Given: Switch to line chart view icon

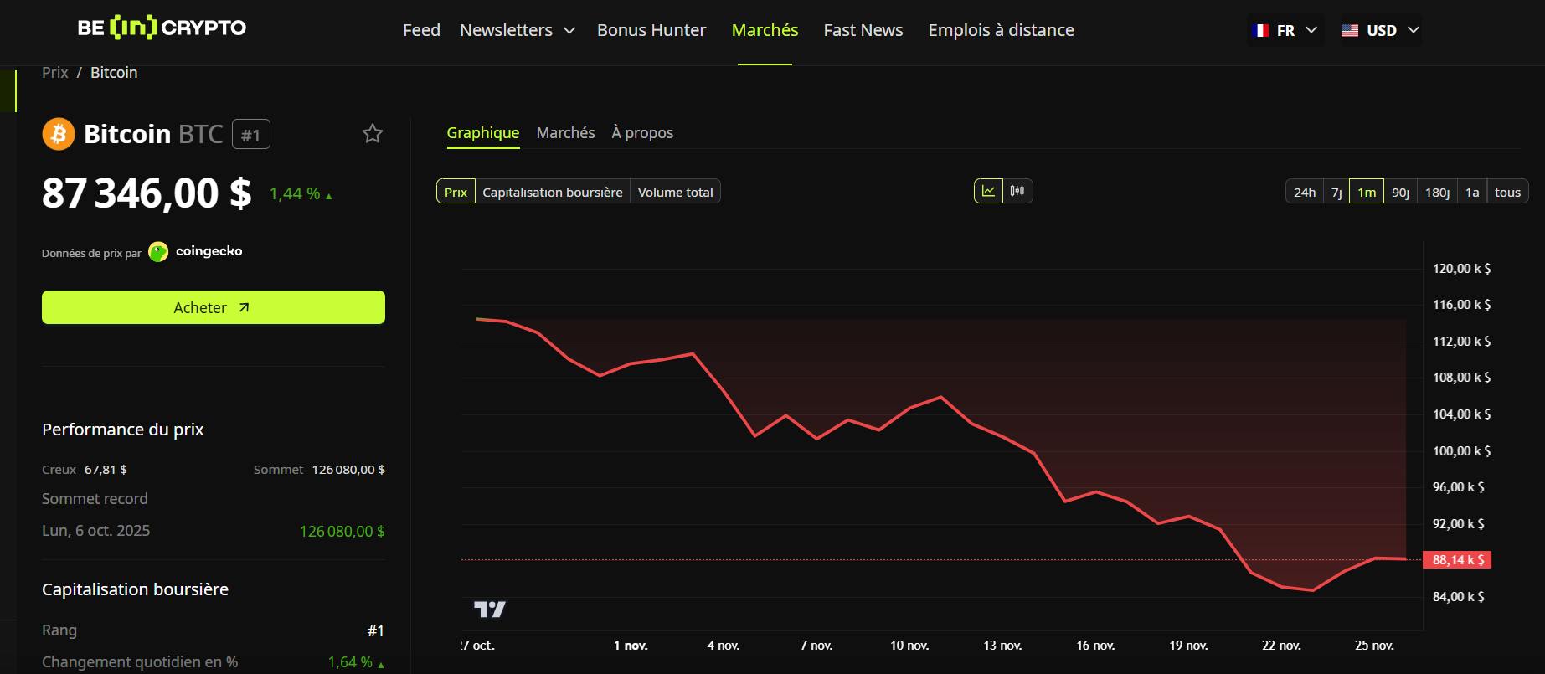Looking at the screenshot, I should (988, 191).
